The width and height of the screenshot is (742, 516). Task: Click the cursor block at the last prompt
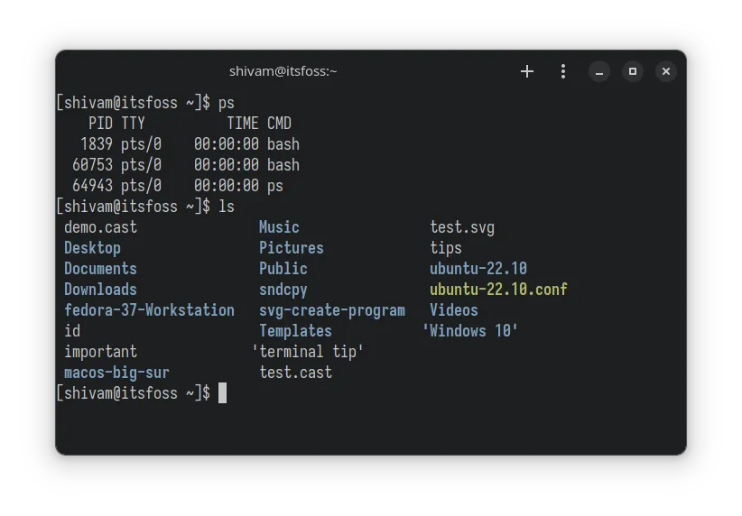[x=222, y=392]
